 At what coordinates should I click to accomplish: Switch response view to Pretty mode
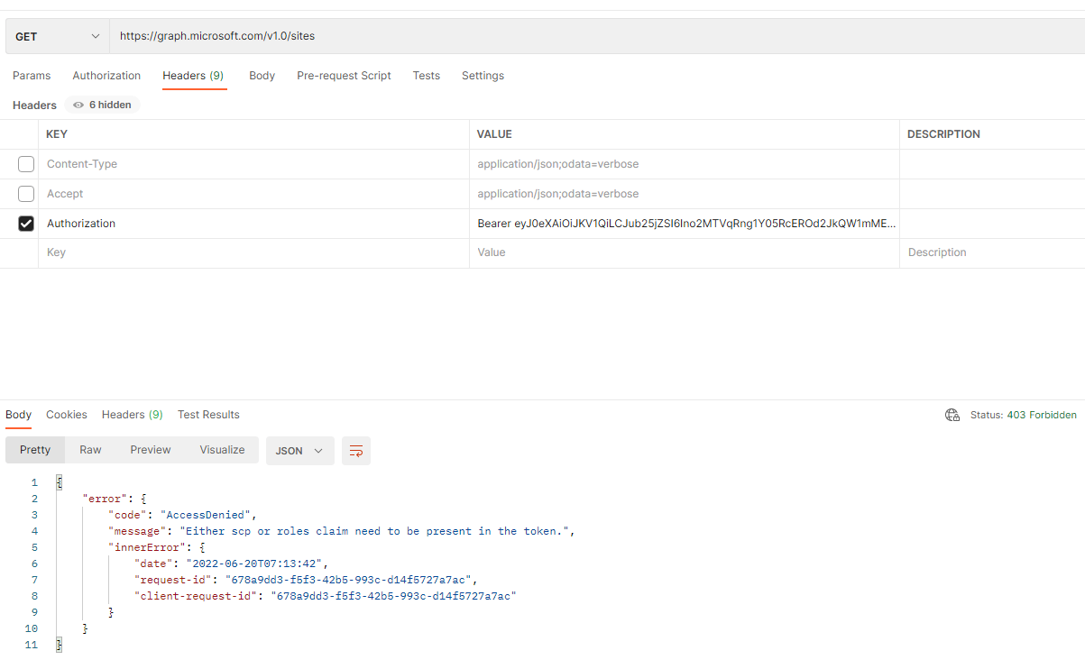tap(34, 449)
